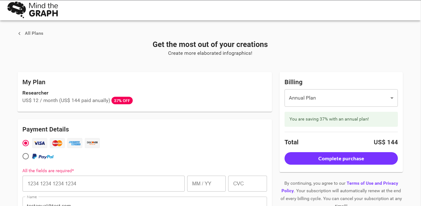Click the Mind the GRAPH header text
The height and width of the screenshot is (206, 421).
click(43, 10)
